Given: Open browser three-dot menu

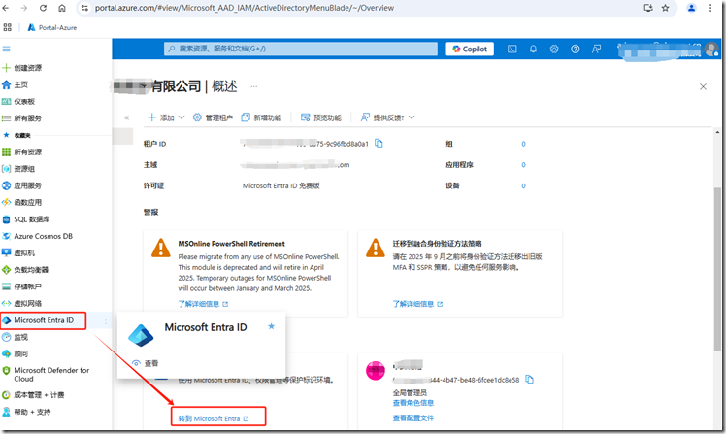Looking at the screenshot, I should click(710, 8).
